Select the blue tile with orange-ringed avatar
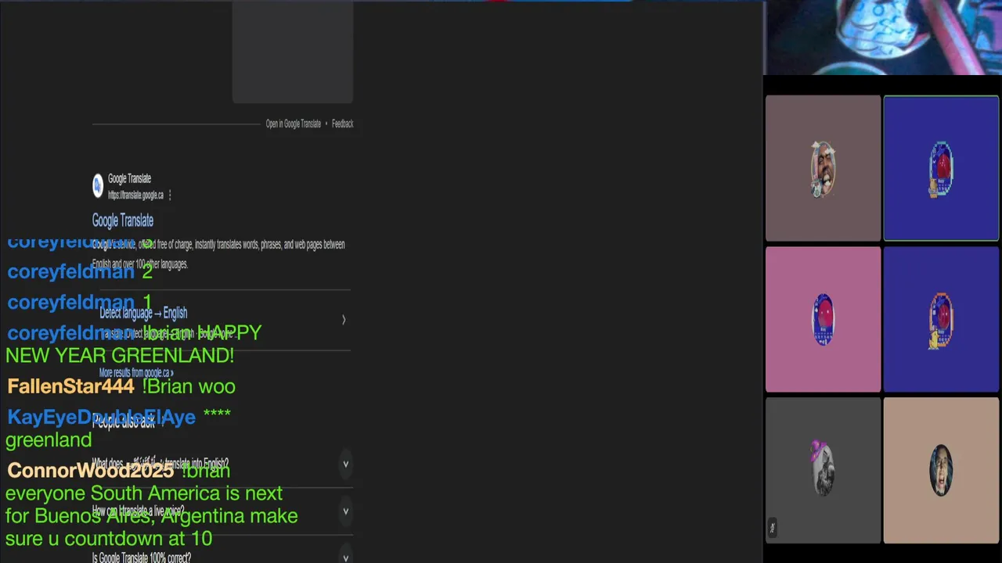The height and width of the screenshot is (563, 1002). [941, 319]
